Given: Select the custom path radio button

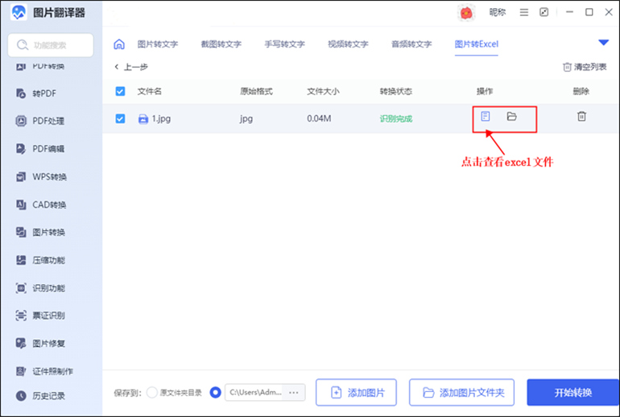Looking at the screenshot, I should tap(216, 393).
